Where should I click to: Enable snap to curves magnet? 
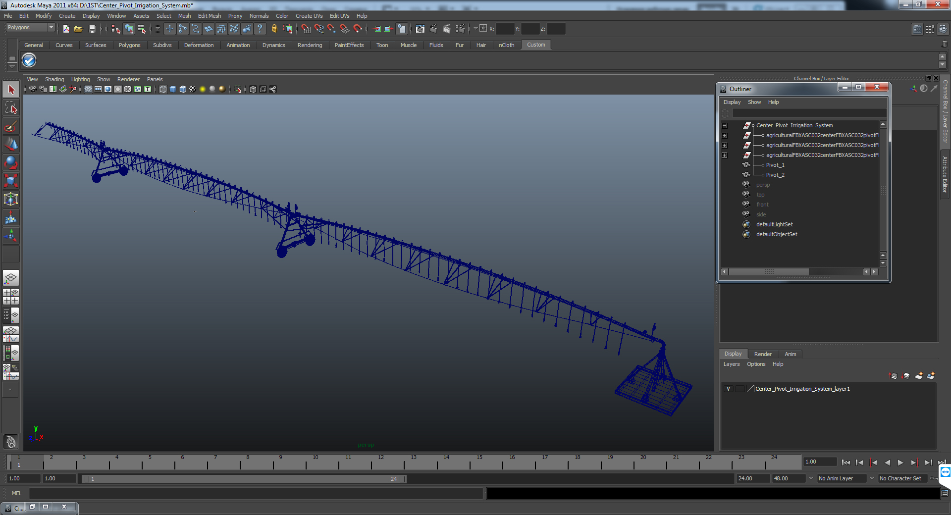(x=319, y=29)
